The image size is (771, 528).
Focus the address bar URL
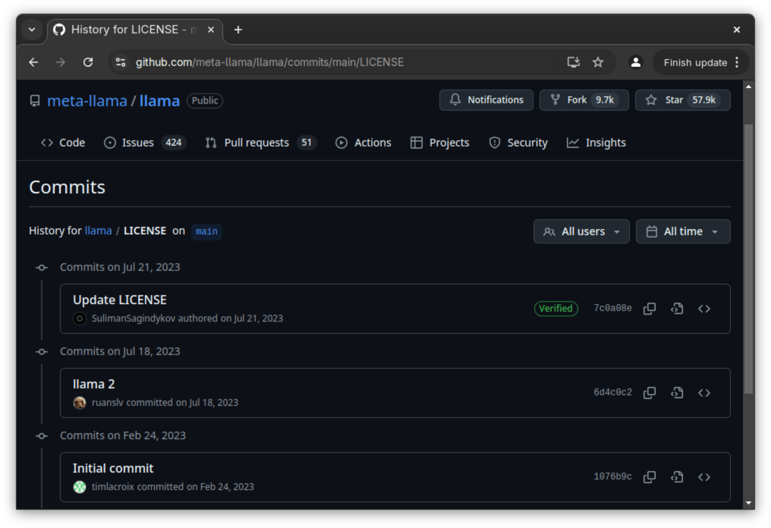pyautogui.click(x=269, y=62)
